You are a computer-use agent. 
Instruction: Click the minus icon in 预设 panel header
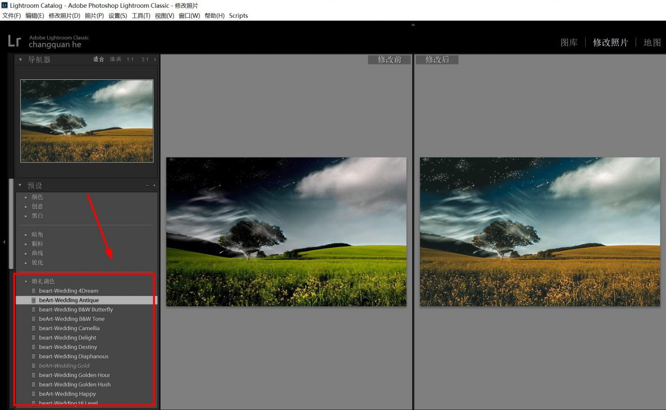(x=147, y=186)
